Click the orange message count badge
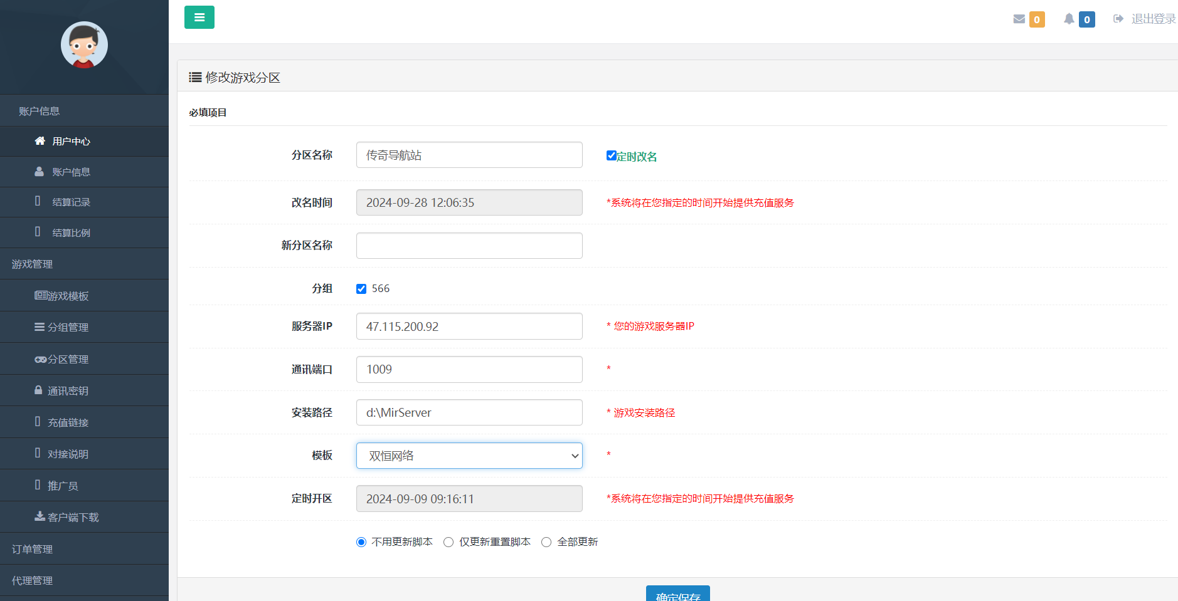The height and width of the screenshot is (601, 1178). (1037, 19)
